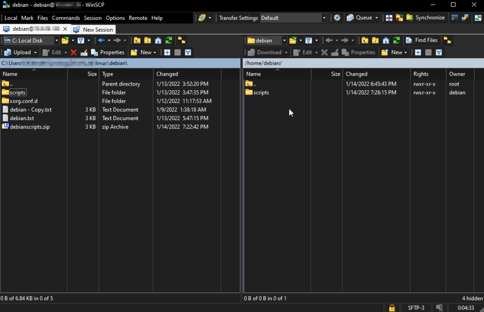Image resolution: width=484 pixels, height=312 pixels.
Task: Open the Commands menu
Action: pyautogui.click(x=66, y=18)
